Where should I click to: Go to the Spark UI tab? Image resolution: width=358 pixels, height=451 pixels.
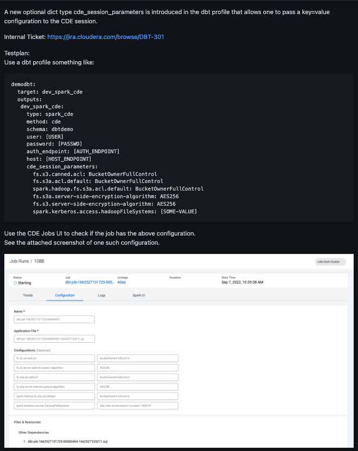139,296
